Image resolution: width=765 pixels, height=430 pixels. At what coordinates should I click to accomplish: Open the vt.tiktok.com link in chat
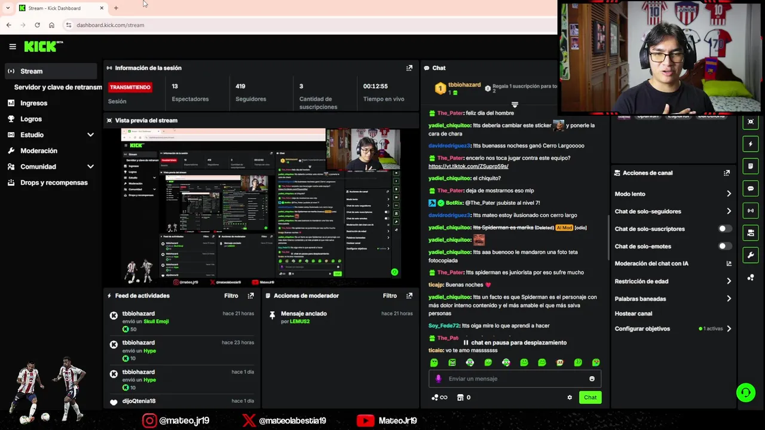468,167
